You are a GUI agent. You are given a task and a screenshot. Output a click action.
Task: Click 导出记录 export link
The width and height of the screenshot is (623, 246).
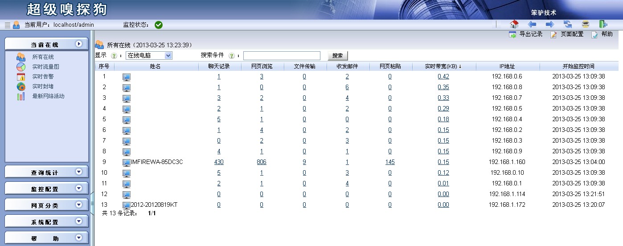(526, 34)
